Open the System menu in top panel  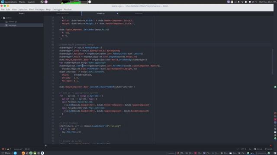(31, 2)
